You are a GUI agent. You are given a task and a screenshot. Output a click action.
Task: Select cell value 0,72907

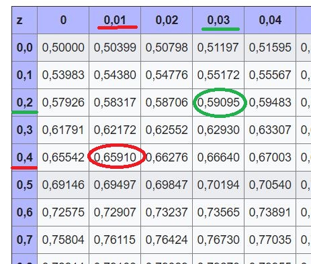click(115, 212)
